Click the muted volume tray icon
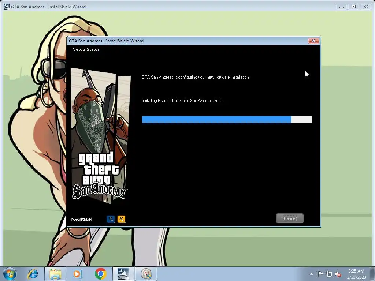The width and height of the screenshot is (375, 281). [338, 274]
